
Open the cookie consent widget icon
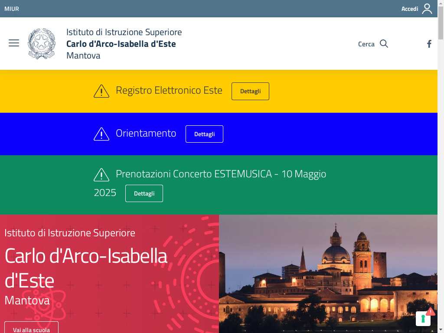[423, 318]
